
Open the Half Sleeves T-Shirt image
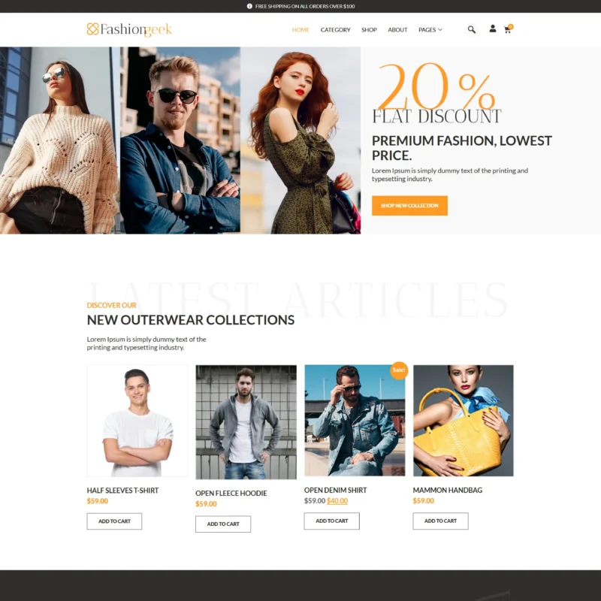tap(137, 421)
